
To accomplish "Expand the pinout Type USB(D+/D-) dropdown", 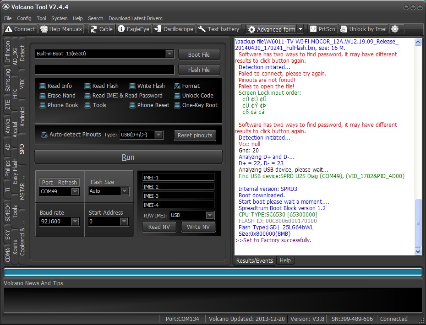I will (x=158, y=135).
